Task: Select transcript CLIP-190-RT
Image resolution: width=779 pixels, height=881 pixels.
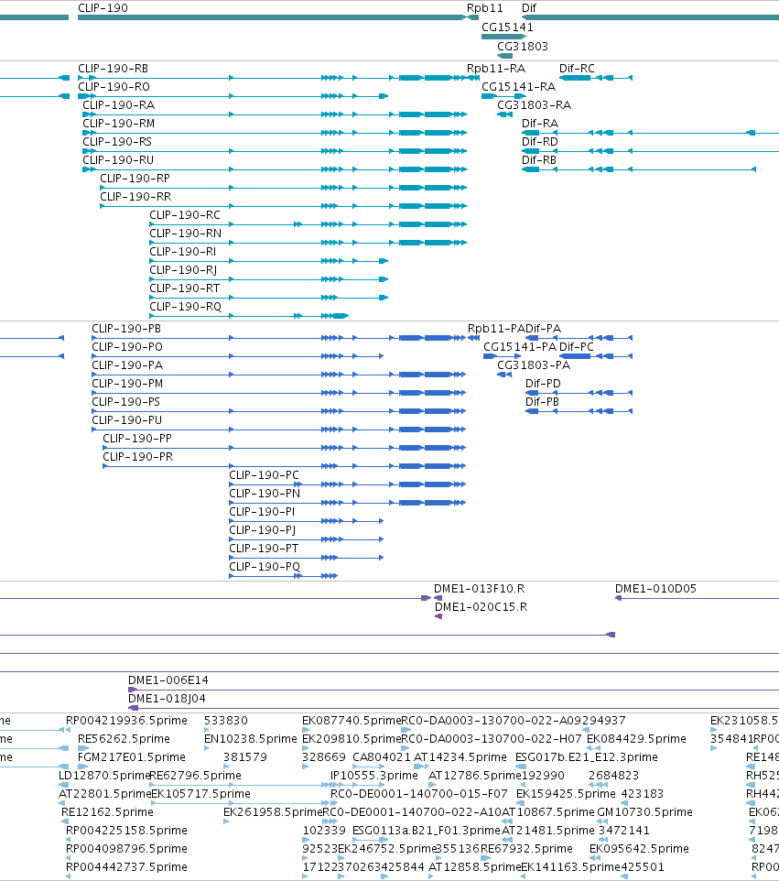Action: (269, 298)
